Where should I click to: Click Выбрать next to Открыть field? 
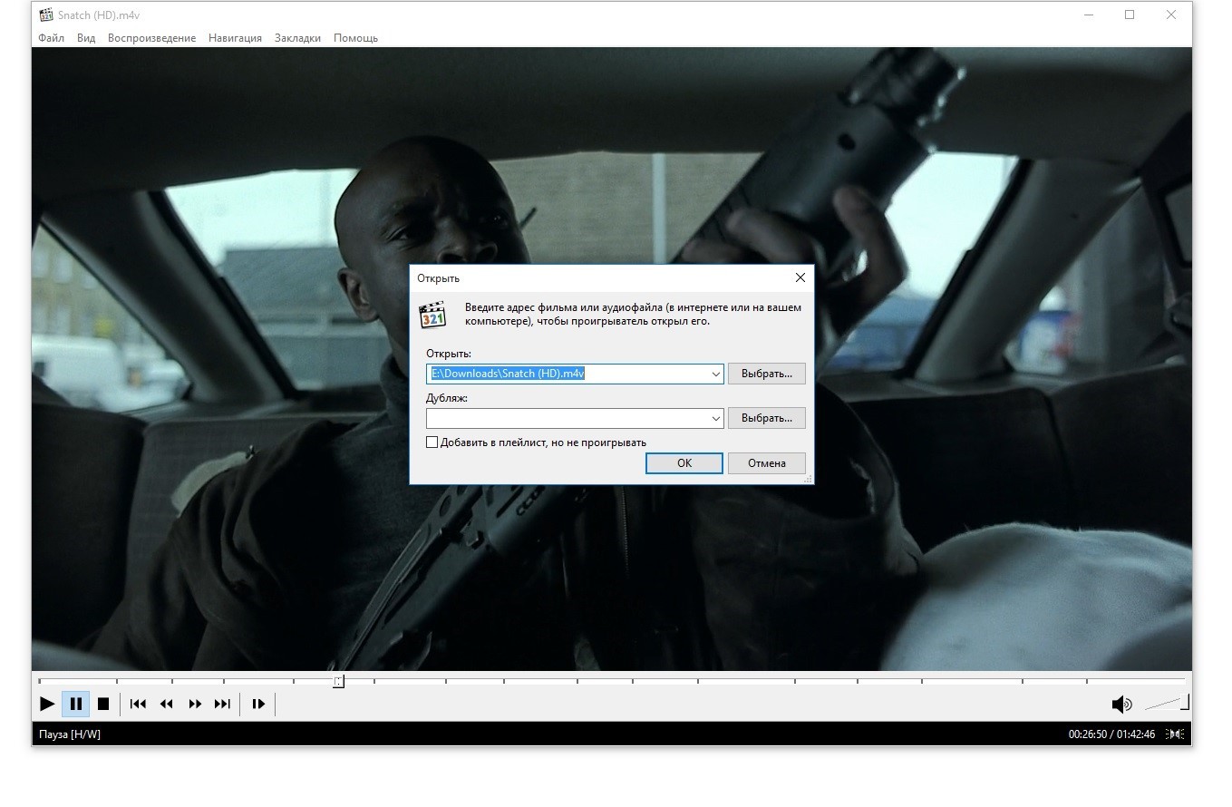click(766, 374)
